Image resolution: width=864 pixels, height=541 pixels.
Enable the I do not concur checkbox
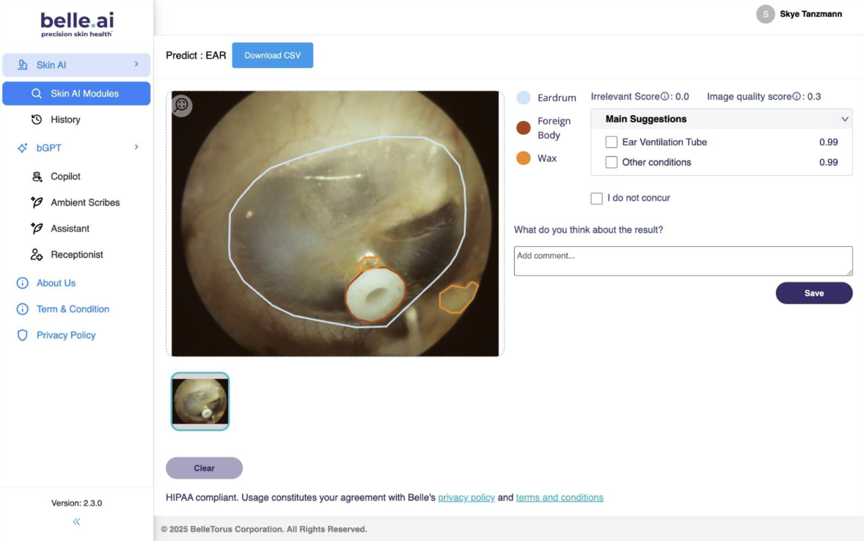coord(596,198)
